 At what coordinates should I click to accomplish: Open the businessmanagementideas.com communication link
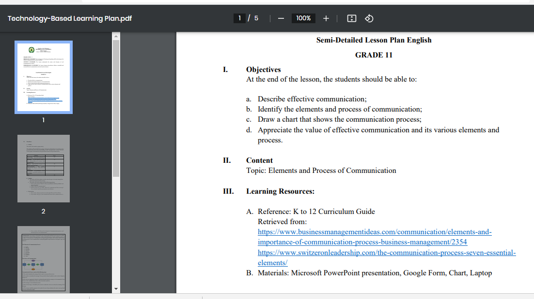[374, 237]
